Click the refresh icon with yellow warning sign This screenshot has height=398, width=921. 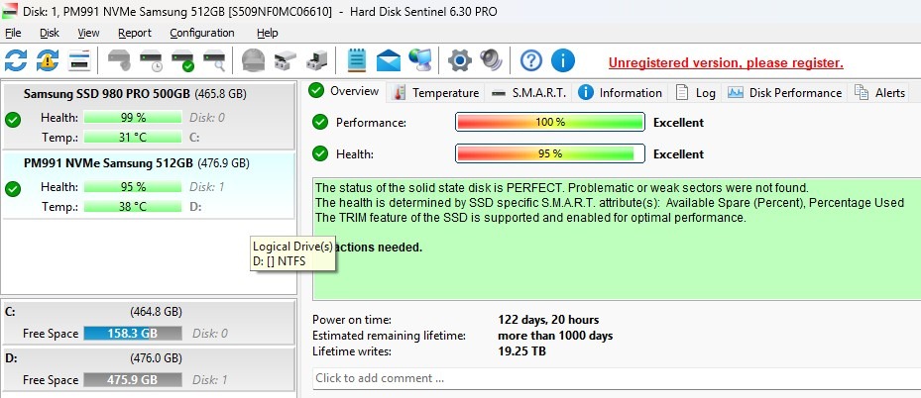48,60
